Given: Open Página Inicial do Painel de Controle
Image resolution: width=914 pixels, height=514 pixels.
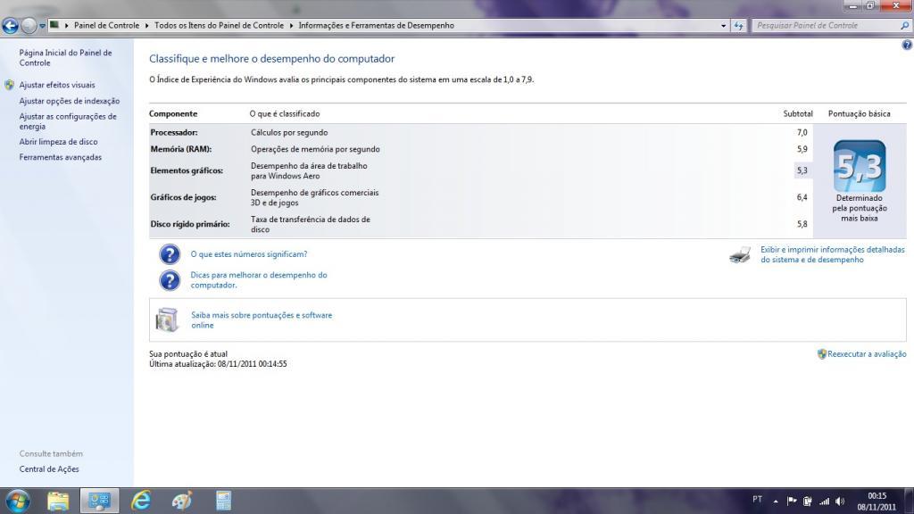Looking at the screenshot, I should click(x=65, y=58).
